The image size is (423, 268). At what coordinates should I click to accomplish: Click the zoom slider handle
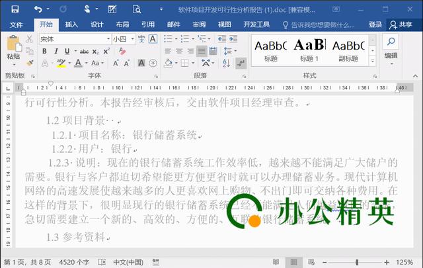pos(357,262)
